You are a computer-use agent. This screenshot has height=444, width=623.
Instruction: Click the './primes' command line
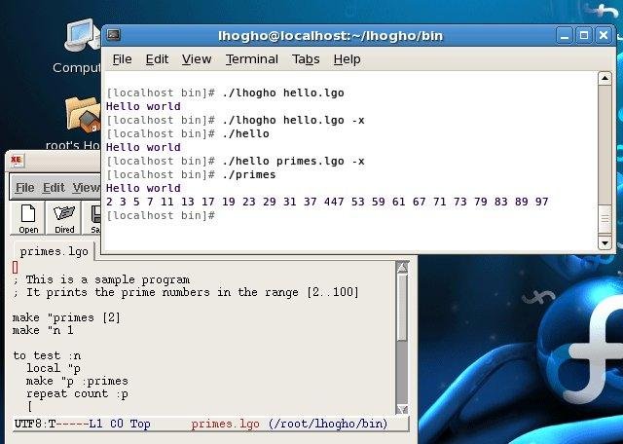191,174
